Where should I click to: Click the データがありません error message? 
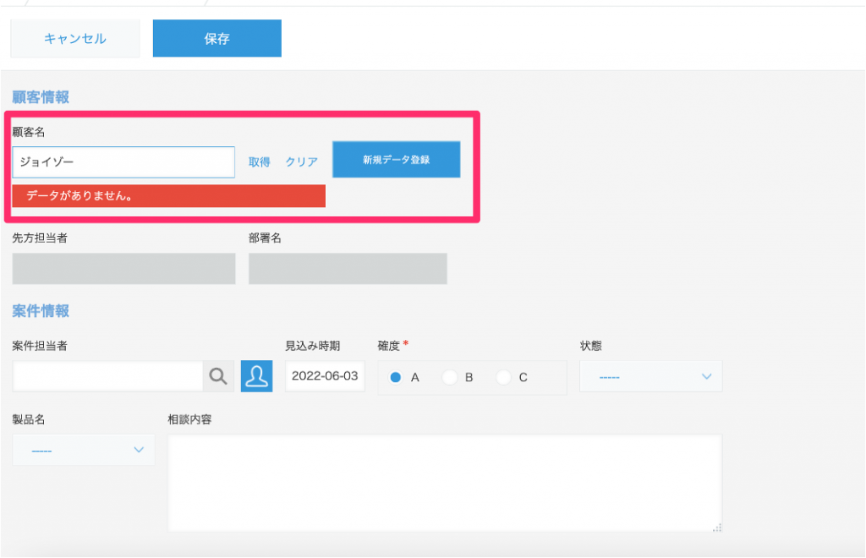click(x=168, y=196)
